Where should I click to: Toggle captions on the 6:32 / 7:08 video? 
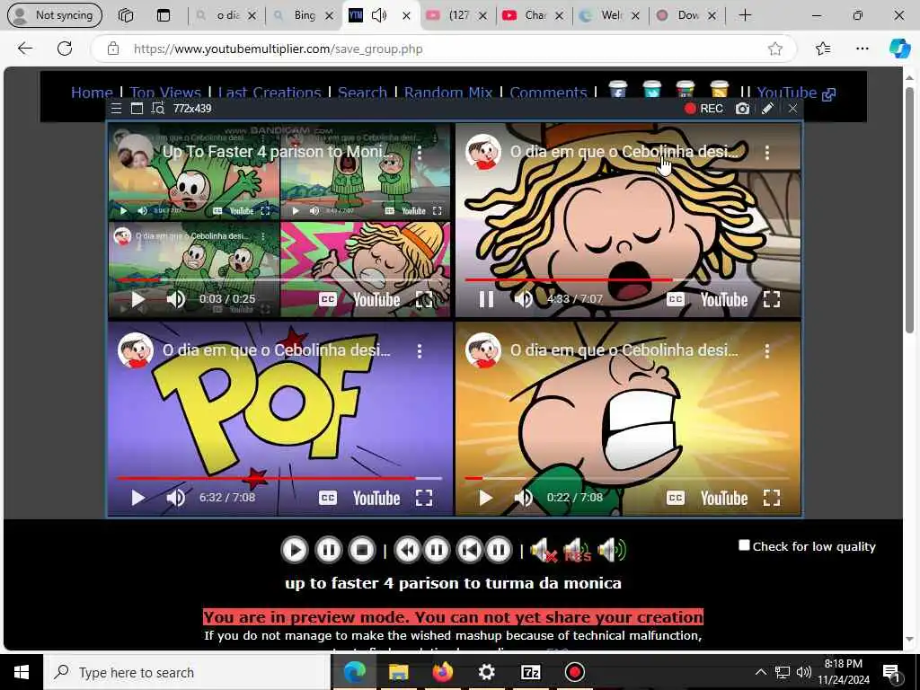[x=327, y=498]
